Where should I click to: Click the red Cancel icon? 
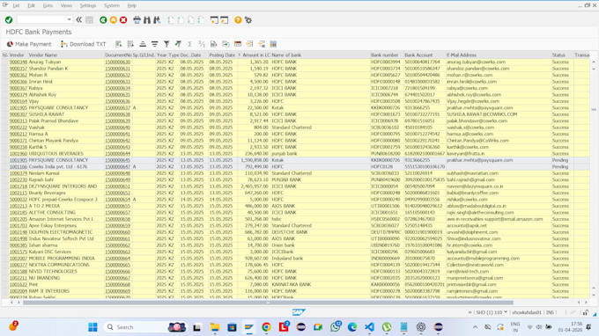point(123,20)
